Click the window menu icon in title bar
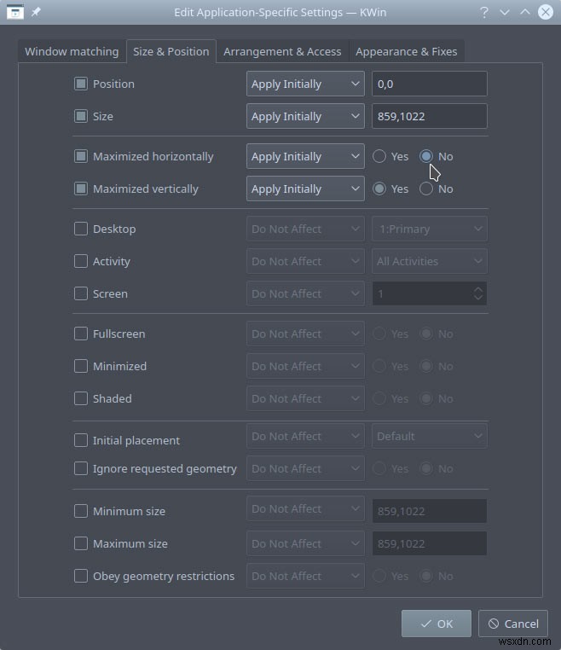The width and height of the screenshot is (561, 650). (x=14, y=12)
